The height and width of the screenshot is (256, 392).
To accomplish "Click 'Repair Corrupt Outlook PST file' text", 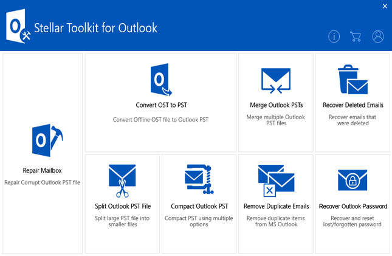I will [x=43, y=182].
